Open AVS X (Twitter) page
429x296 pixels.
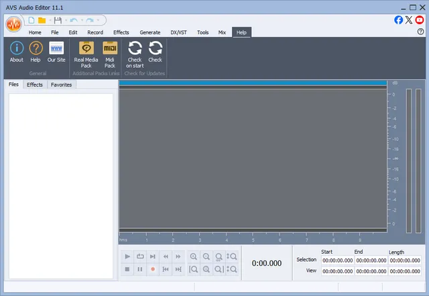pyautogui.click(x=409, y=19)
